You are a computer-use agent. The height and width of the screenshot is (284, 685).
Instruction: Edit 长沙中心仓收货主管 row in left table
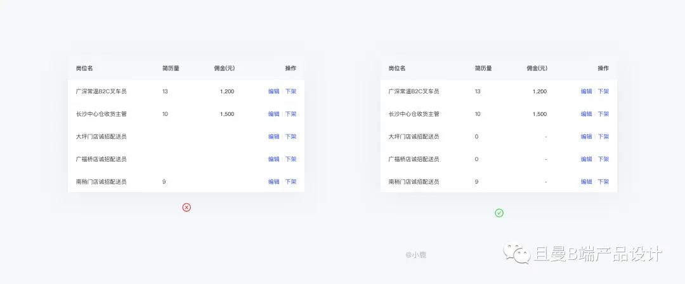(x=274, y=114)
